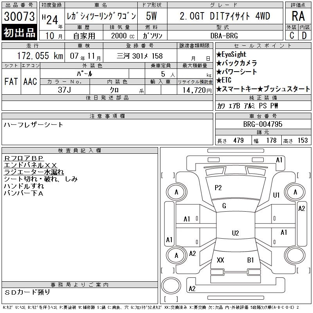The image size is (313, 313).
Task: Select the ★バックカメラ sales point
Action: coord(237,63)
